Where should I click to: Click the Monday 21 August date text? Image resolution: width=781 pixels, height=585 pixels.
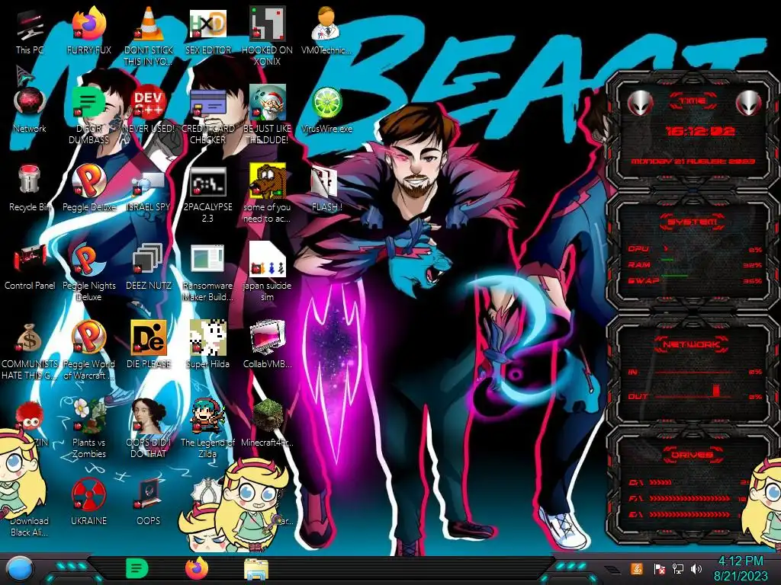click(x=693, y=161)
